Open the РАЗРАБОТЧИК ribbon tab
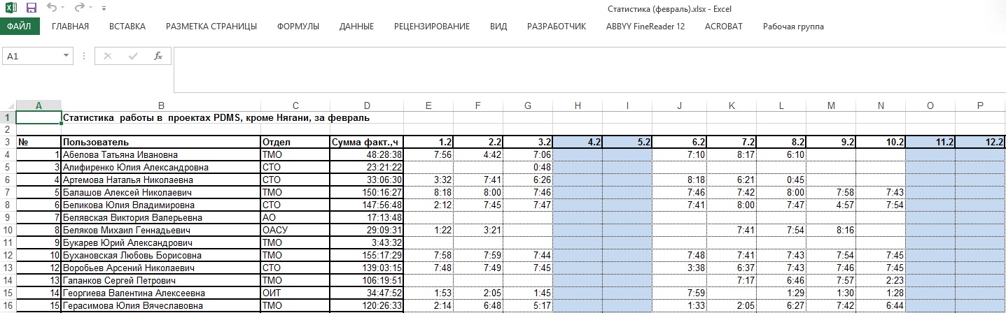Screen dimensions: 1006x313 point(557,27)
